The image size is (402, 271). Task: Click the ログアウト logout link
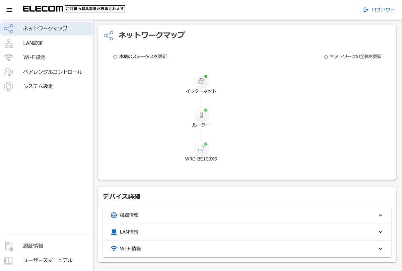point(379,10)
